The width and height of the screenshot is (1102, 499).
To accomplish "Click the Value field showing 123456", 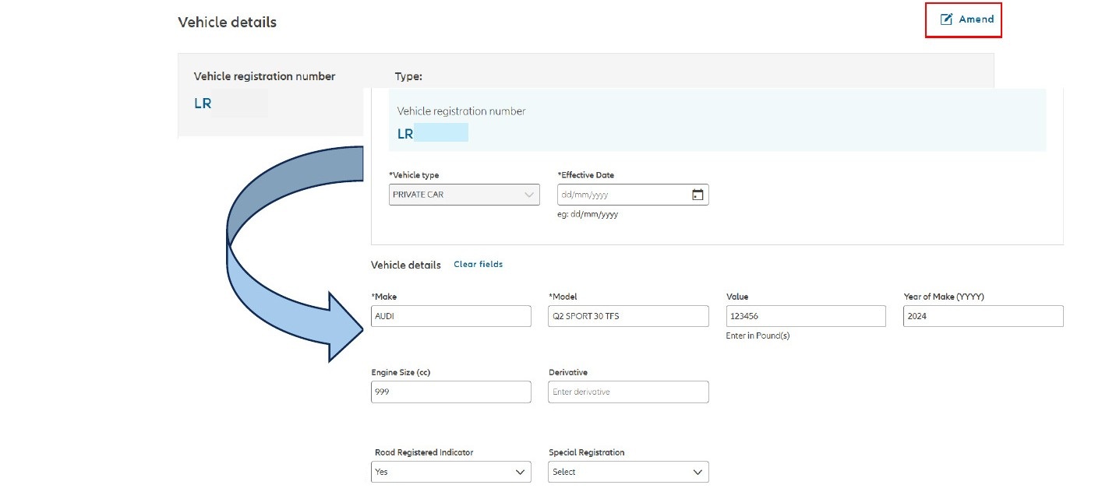I will click(x=806, y=316).
